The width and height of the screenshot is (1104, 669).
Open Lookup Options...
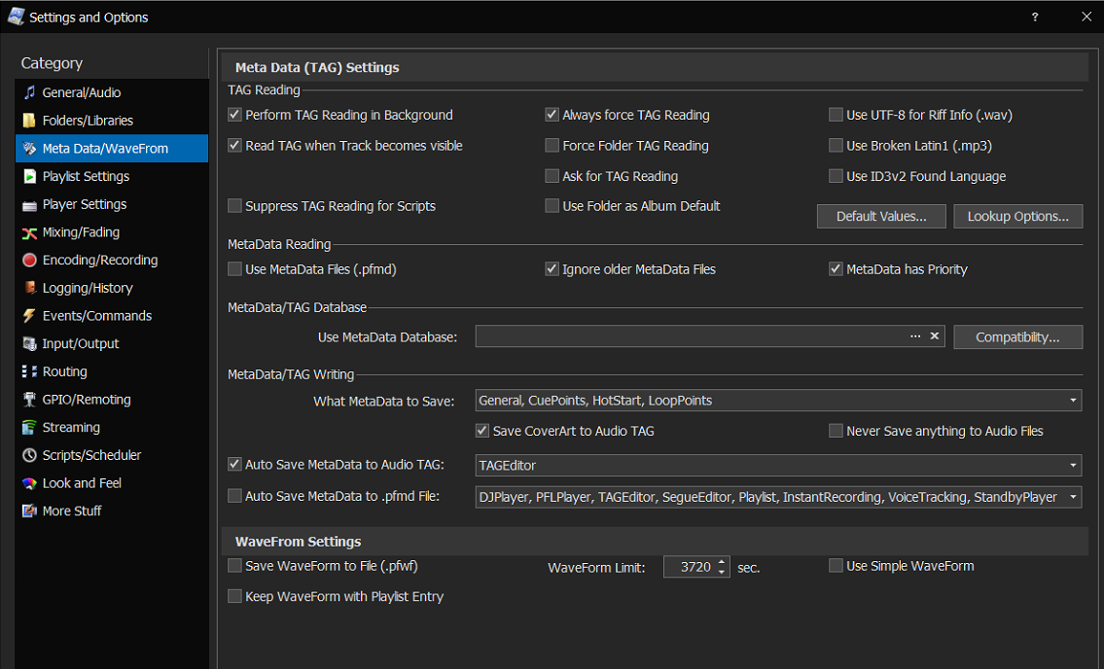[1018, 216]
